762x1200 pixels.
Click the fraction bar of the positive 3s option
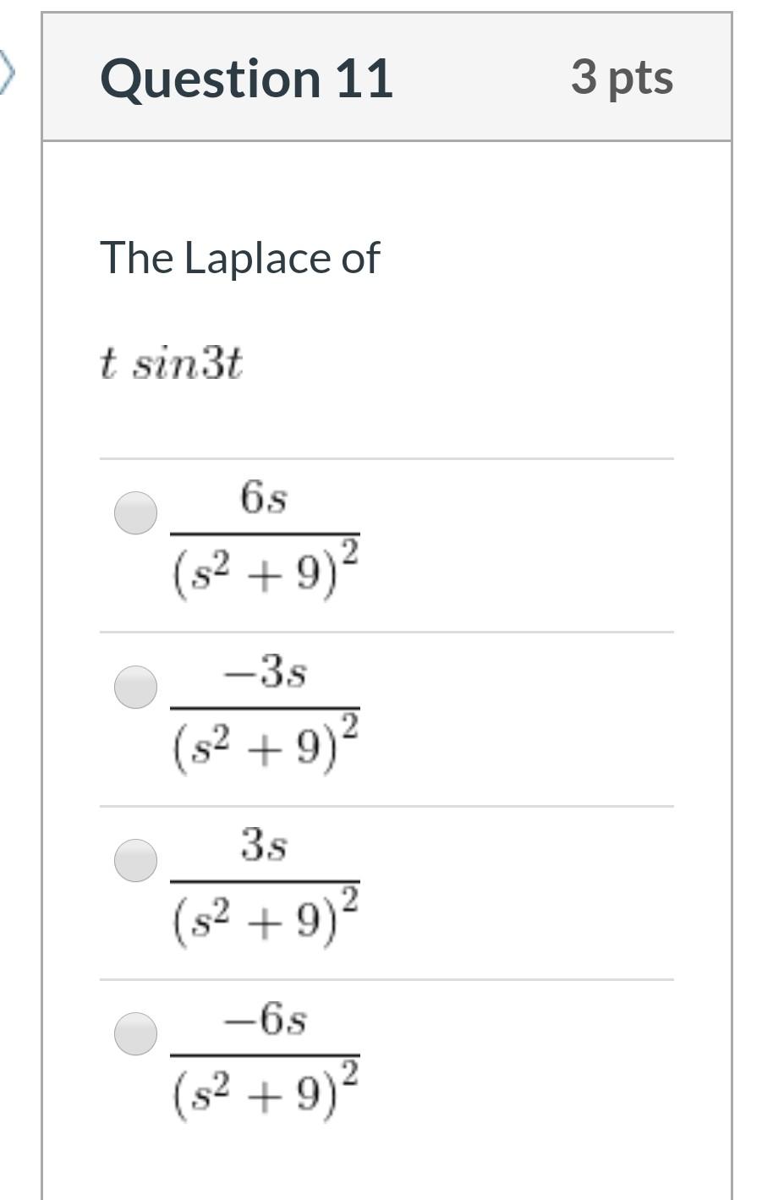pyautogui.click(x=266, y=881)
